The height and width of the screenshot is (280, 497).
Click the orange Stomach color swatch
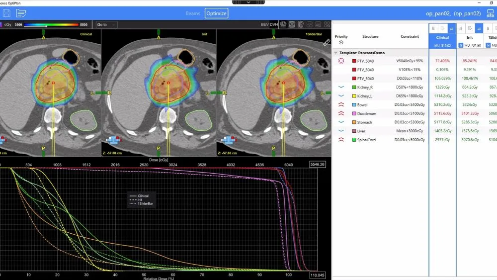click(354, 122)
